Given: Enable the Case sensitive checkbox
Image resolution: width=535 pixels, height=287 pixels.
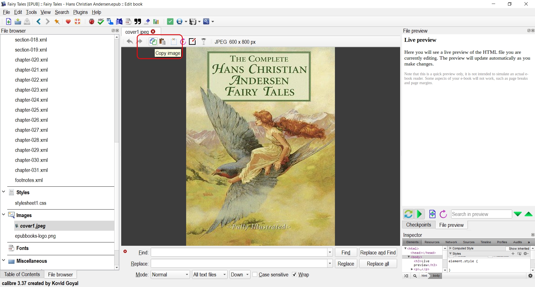Looking at the screenshot, I should tap(255, 274).
